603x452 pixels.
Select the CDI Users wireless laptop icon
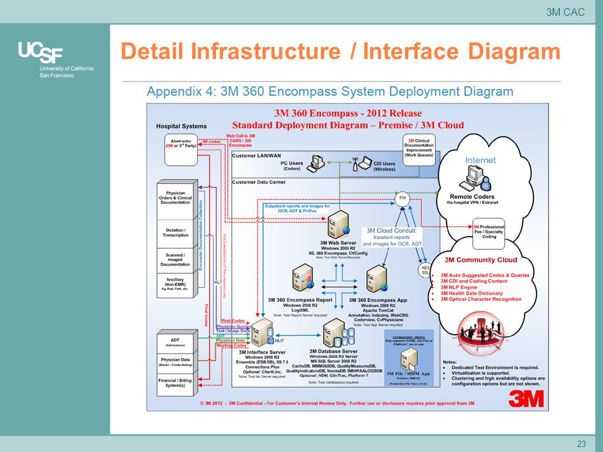click(x=362, y=164)
